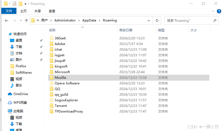Expand the ribbon with the chevron
Image resolution: width=222 pixels, height=131 pixels.
[213, 11]
